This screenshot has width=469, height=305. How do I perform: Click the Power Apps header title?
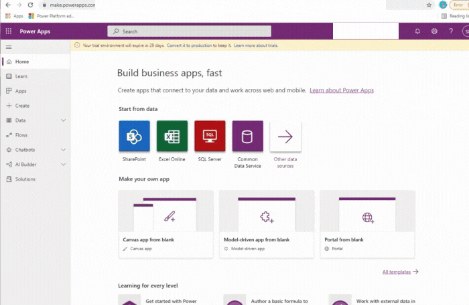coord(35,31)
